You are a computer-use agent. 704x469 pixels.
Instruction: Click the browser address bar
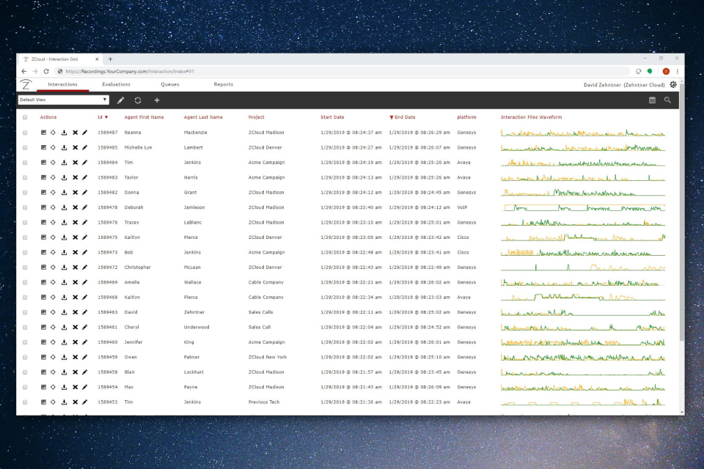tap(342, 71)
